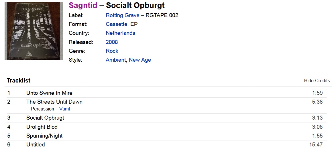Open the New Age style link
Screen dimensions: 332x155
tap(140, 60)
